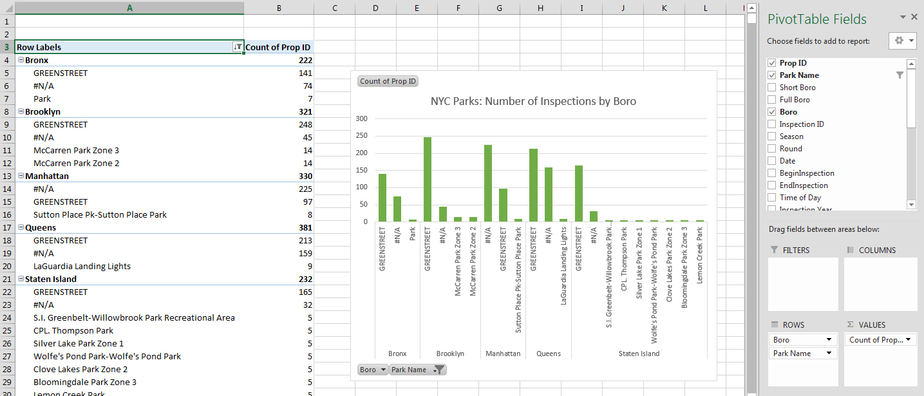Select the CPL. Thompson Park cell

[x=129, y=330]
